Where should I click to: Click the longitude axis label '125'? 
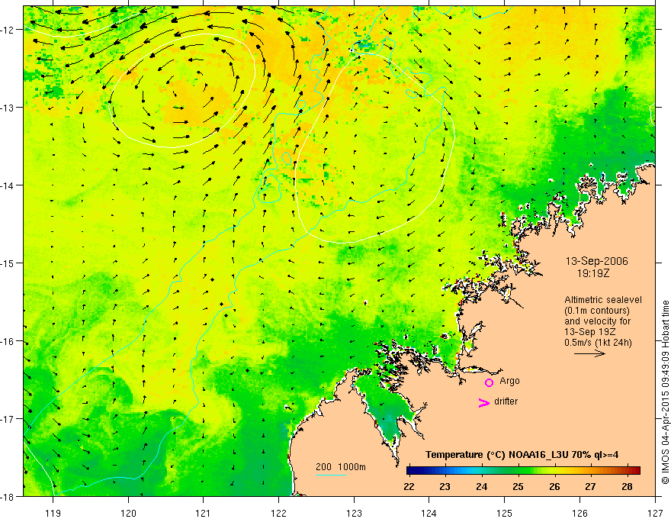[x=505, y=513]
